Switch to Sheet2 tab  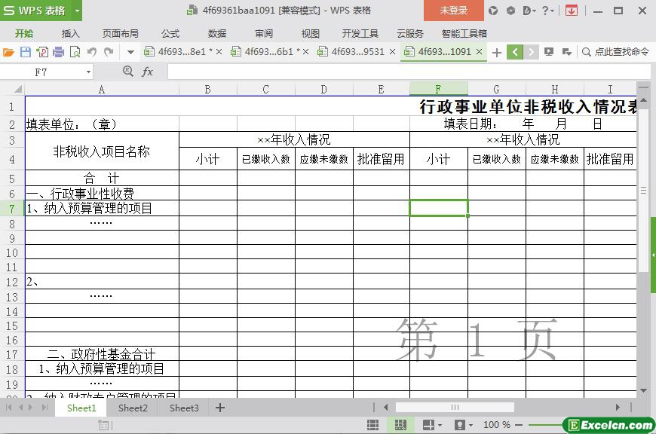pyautogui.click(x=133, y=408)
